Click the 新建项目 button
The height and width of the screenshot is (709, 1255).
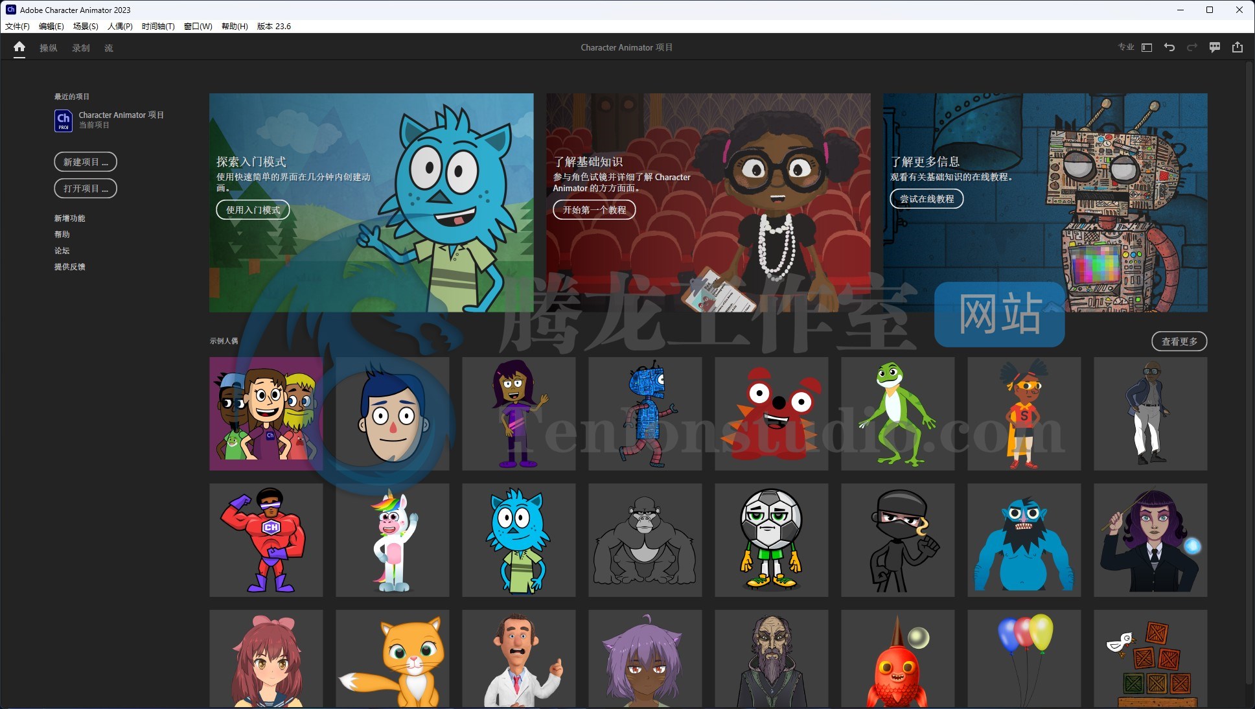(86, 162)
